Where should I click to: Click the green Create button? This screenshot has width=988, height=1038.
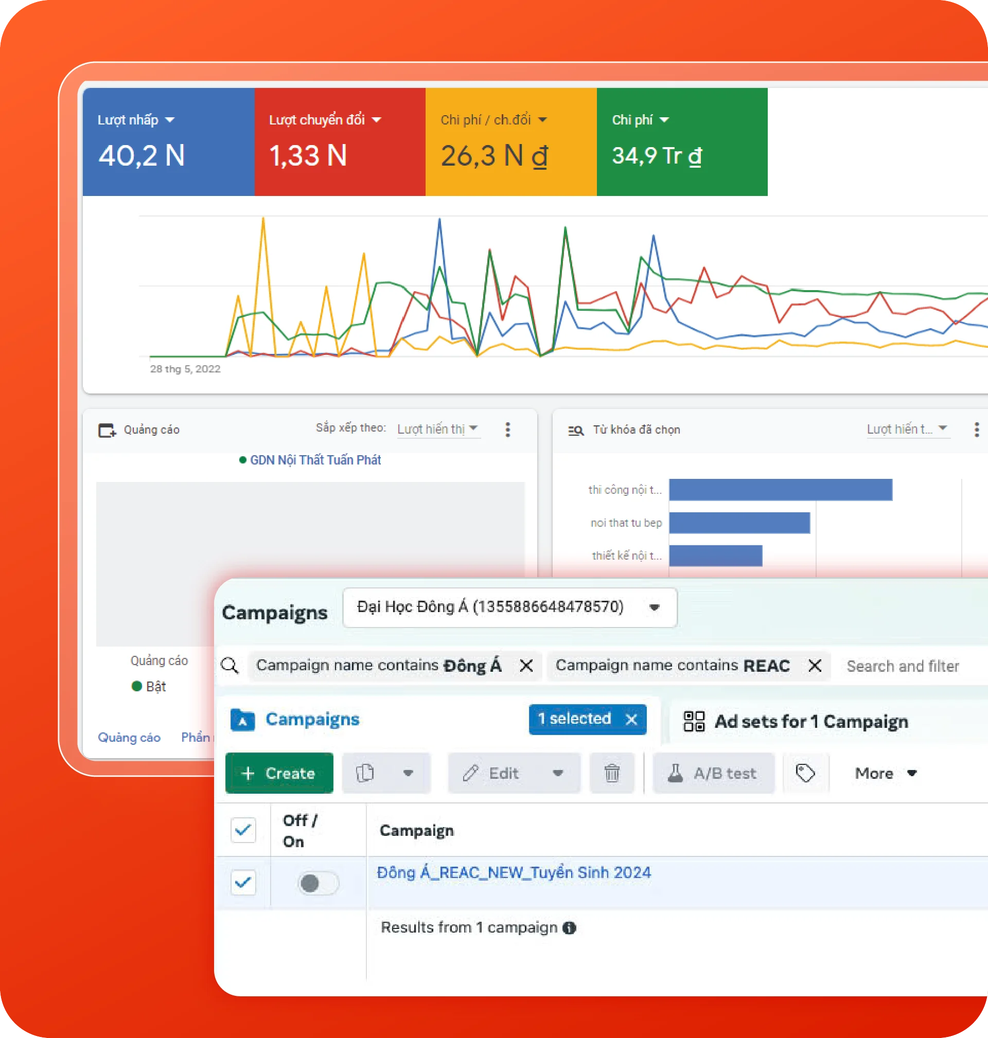pos(279,773)
